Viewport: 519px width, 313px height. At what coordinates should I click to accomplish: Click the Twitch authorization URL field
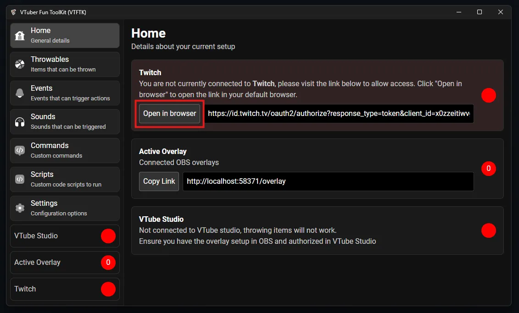click(x=339, y=113)
